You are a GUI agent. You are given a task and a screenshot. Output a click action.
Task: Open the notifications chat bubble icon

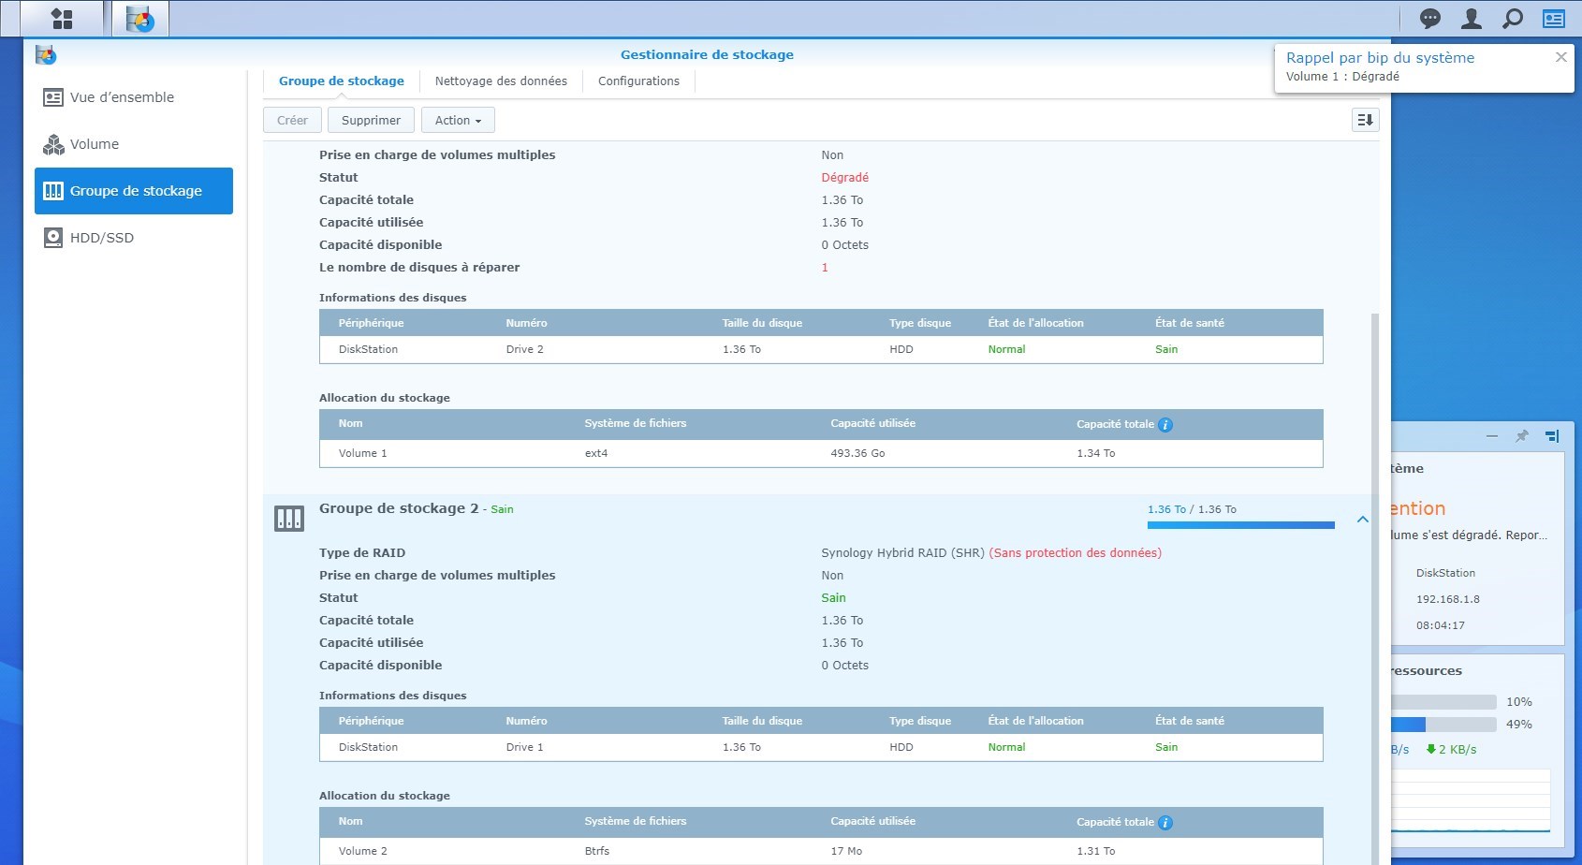click(x=1430, y=18)
